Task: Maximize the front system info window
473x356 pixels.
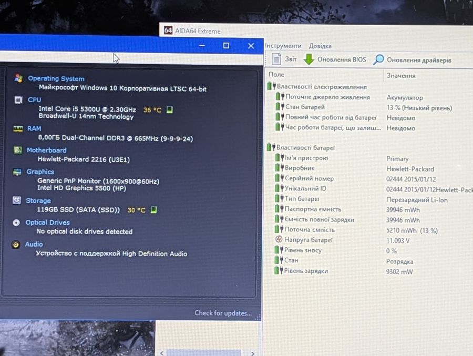Action: point(226,46)
